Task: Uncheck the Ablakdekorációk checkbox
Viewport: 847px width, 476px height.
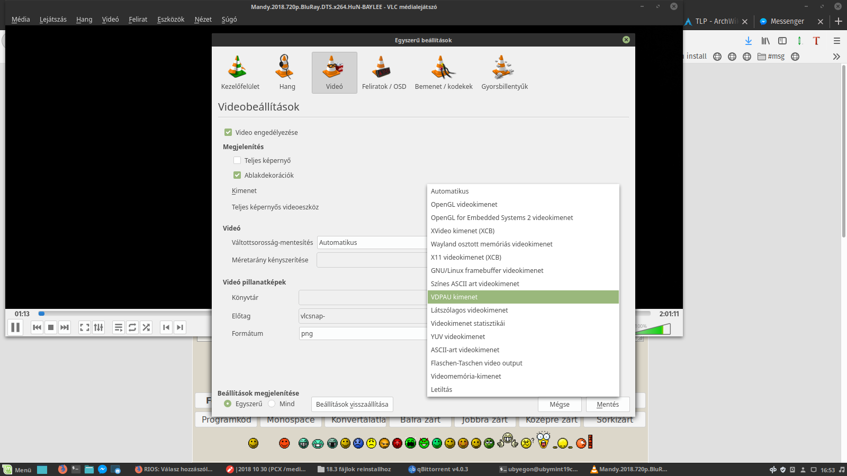Action: coord(237,175)
